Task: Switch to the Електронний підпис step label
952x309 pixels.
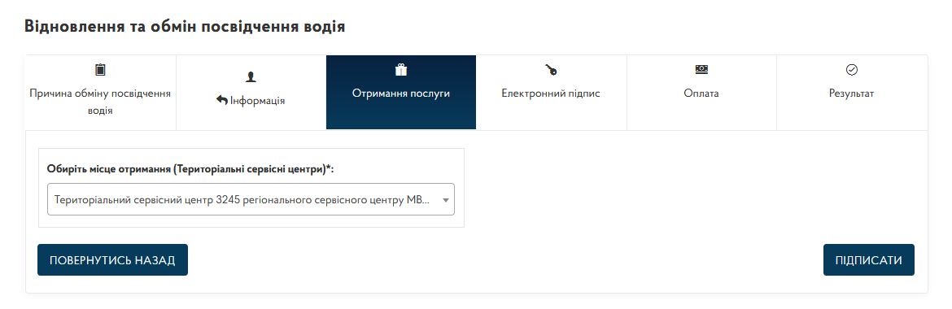Action: point(551,94)
